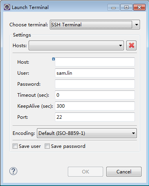Click the Cancel button

124,172
